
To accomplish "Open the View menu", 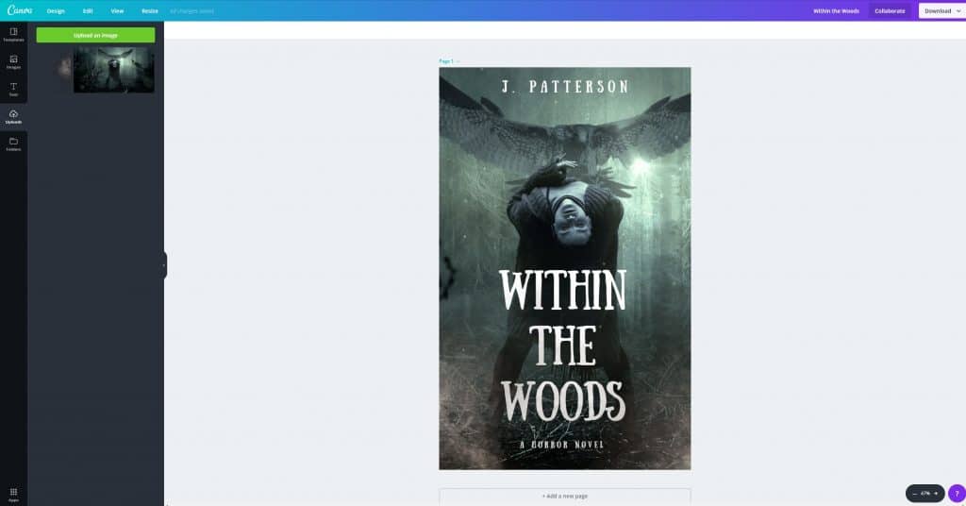I will pos(117,11).
